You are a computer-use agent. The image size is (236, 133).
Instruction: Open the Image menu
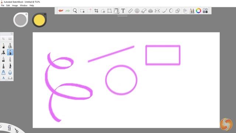pos(15,6)
